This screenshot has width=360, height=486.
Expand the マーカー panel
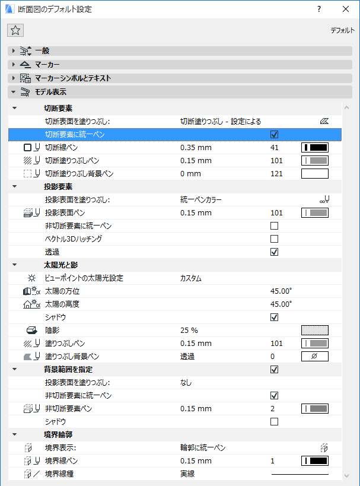coord(13,64)
